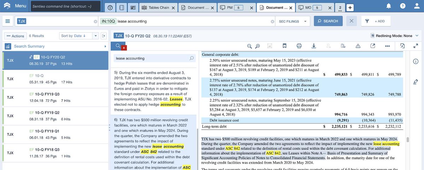The image size is (424, 170).
Task: Open the notebook tab icon
Action: [x=122, y=7]
